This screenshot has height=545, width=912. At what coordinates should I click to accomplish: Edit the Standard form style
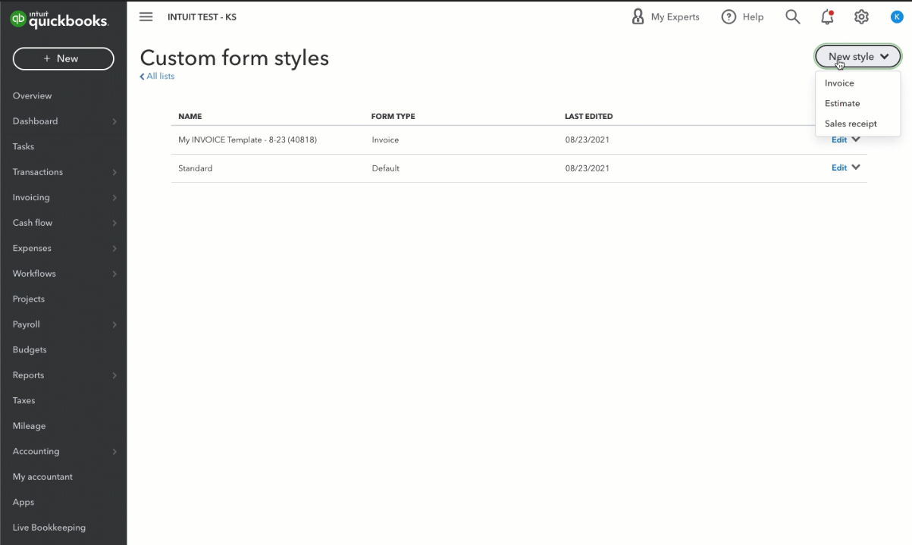[x=839, y=168]
